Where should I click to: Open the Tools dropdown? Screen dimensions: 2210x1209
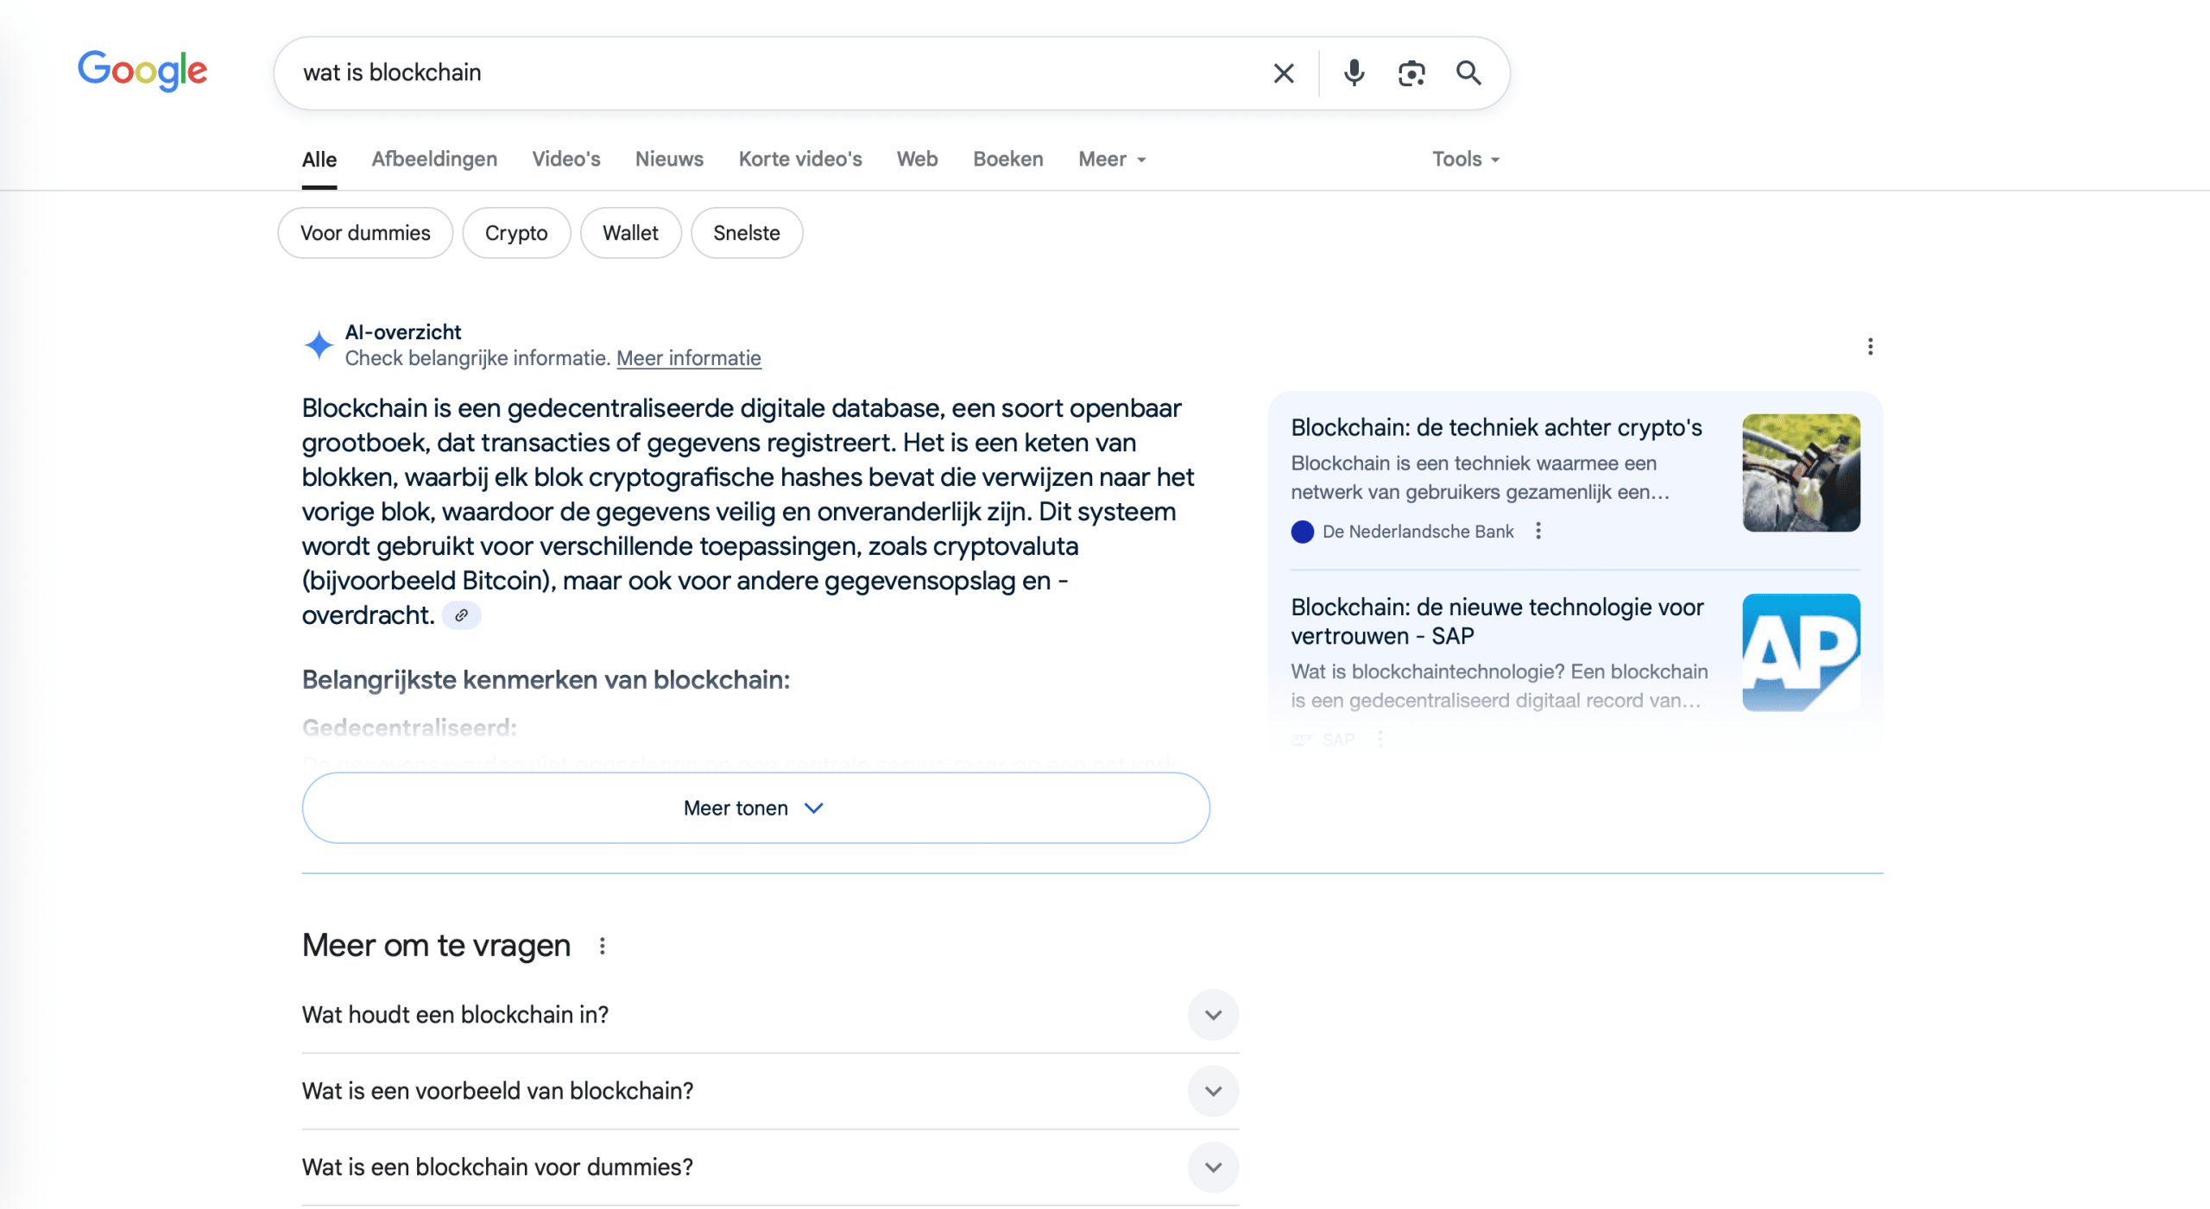(x=1466, y=160)
